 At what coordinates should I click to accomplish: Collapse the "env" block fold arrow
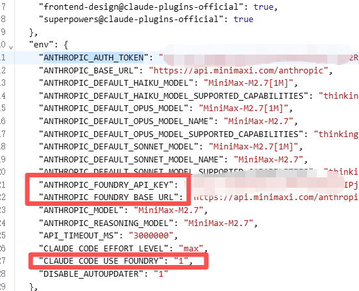point(11,47)
